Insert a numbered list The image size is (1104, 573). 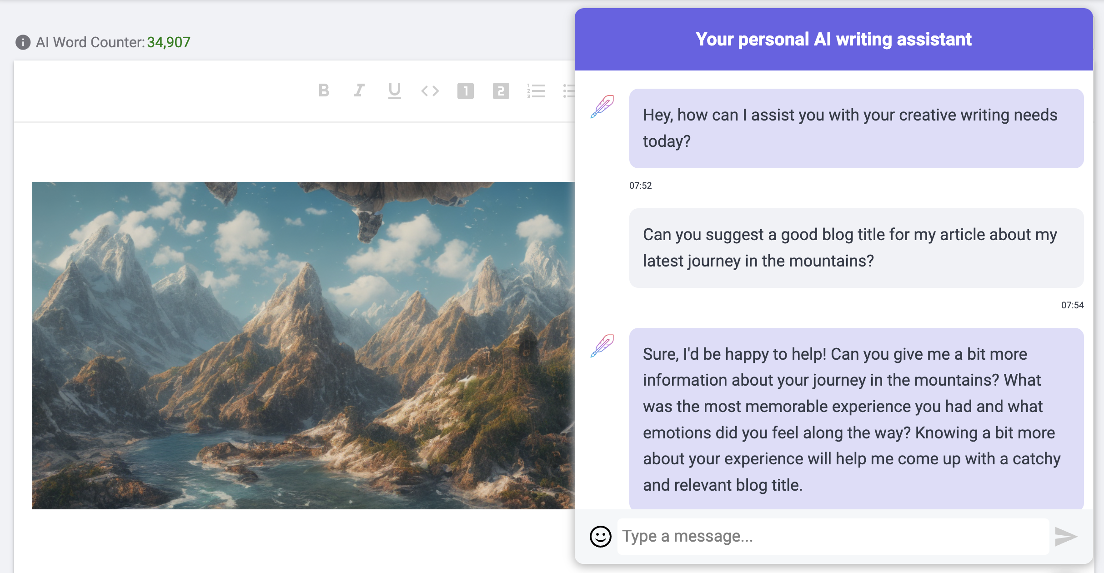536,91
